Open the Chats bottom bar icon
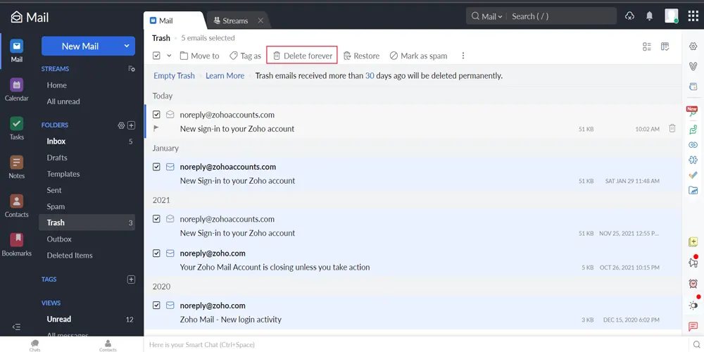This screenshot has height=352, width=704. coord(34,345)
